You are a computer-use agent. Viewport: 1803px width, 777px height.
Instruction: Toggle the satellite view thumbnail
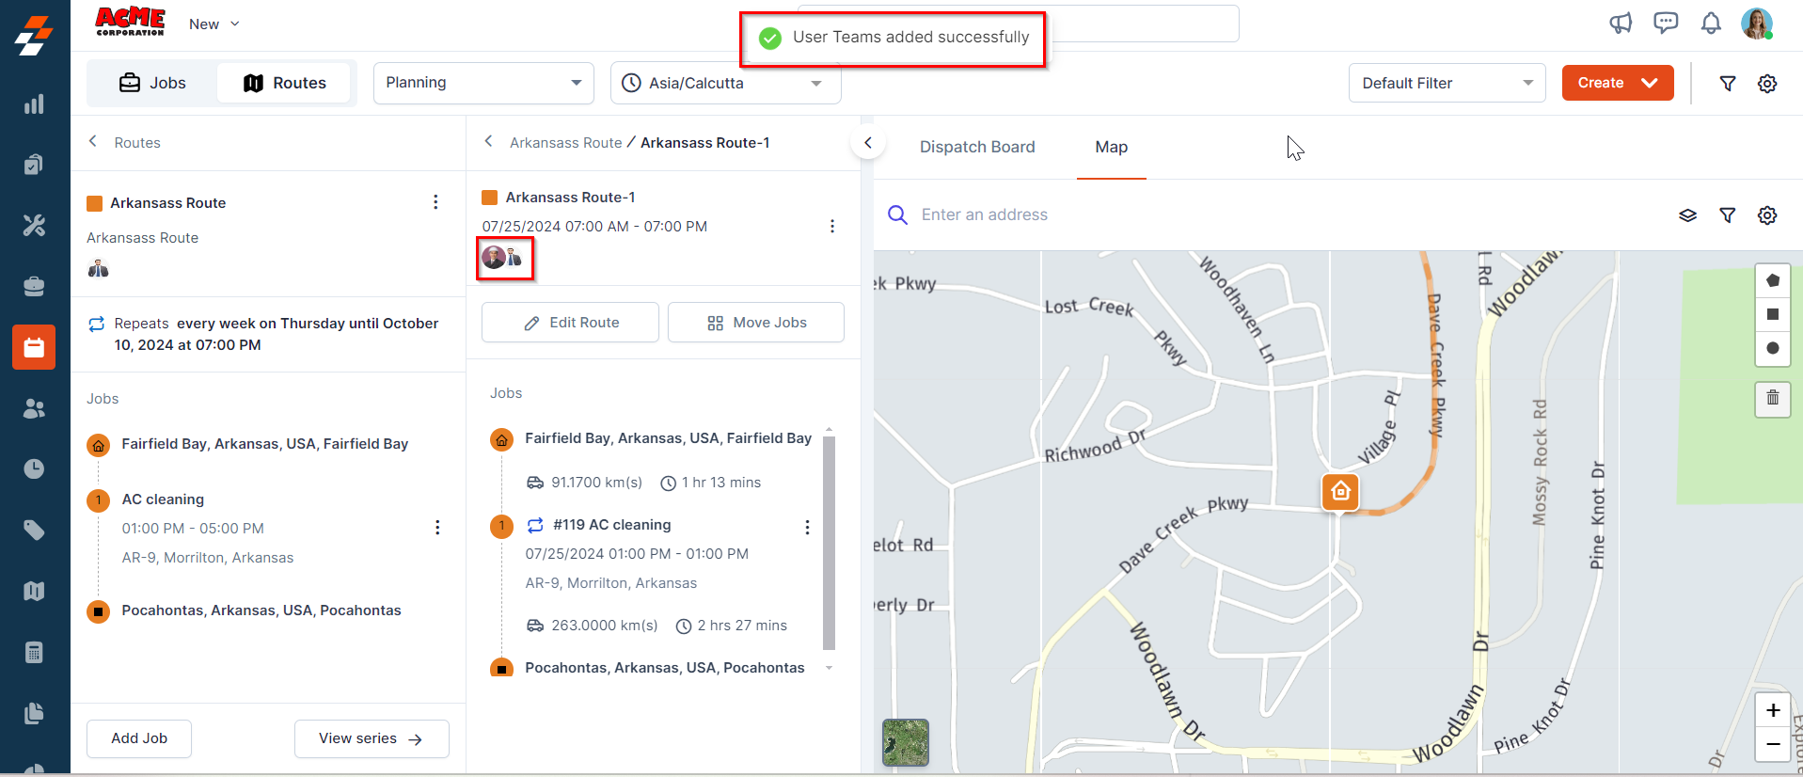905,742
